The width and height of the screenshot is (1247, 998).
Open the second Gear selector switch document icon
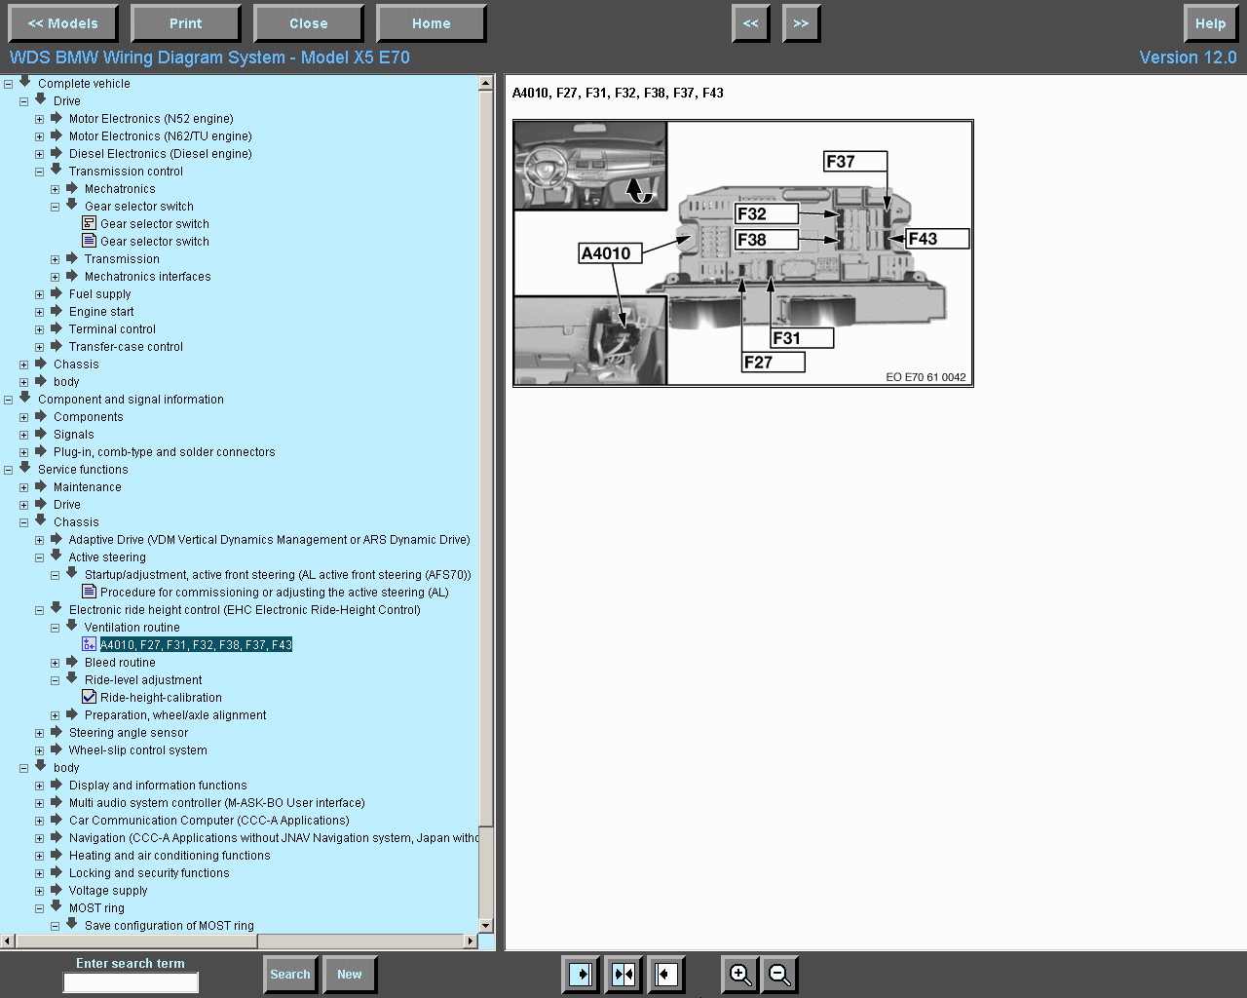tap(89, 241)
